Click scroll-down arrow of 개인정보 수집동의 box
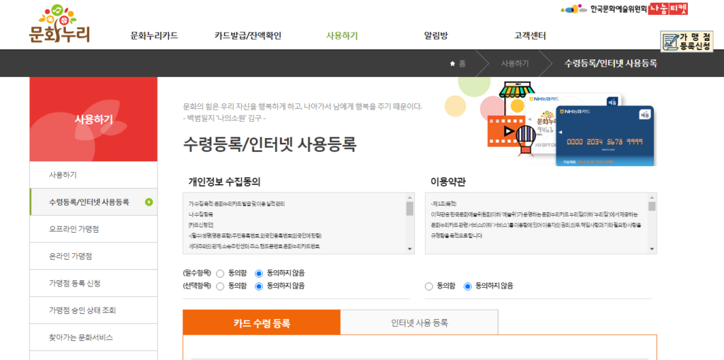Image resolution: width=724 pixels, height=360 pixels. [409, 249]
